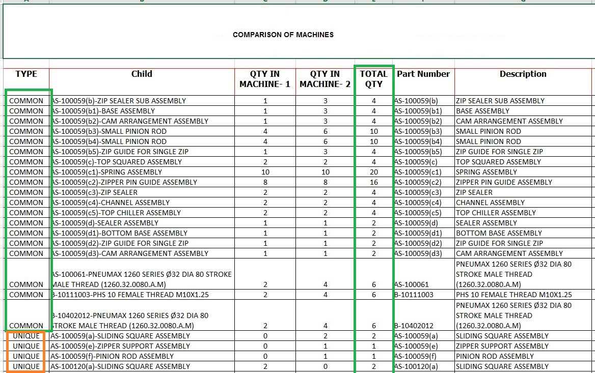This screenshot has width=595, height=373.
Task: Click the QTY IN MACHINE- 2 header
Action: click(x=325, y=82)
